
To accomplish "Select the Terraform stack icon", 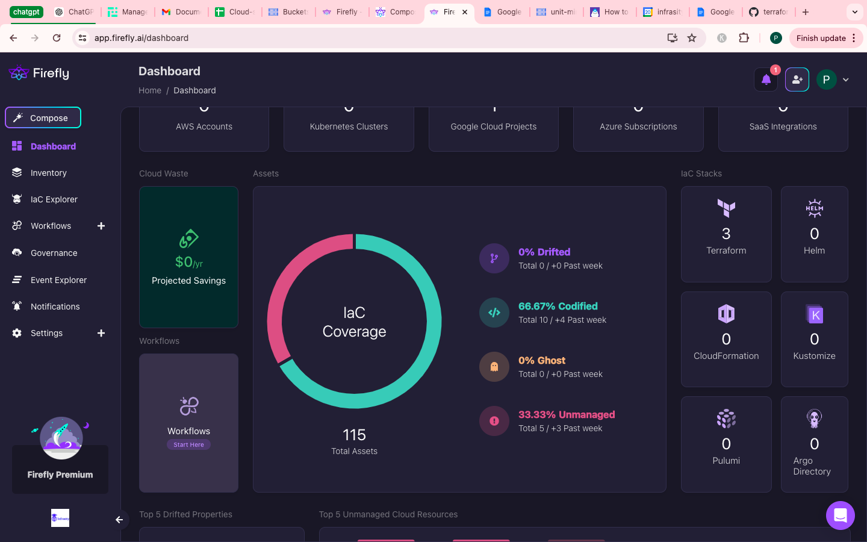I will point(726,209).
